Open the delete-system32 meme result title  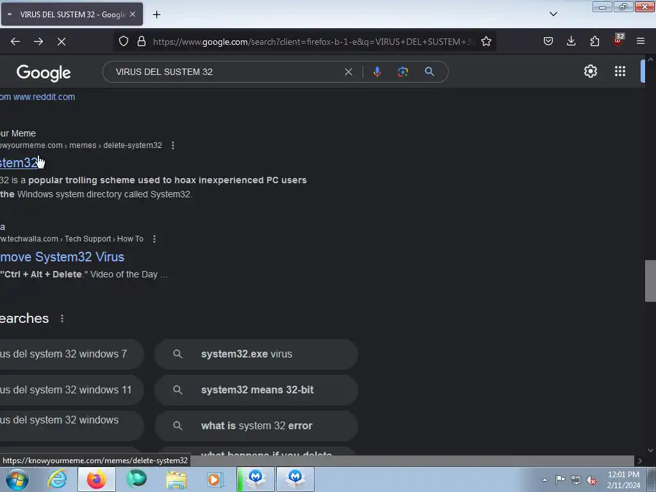pos(19,163)
